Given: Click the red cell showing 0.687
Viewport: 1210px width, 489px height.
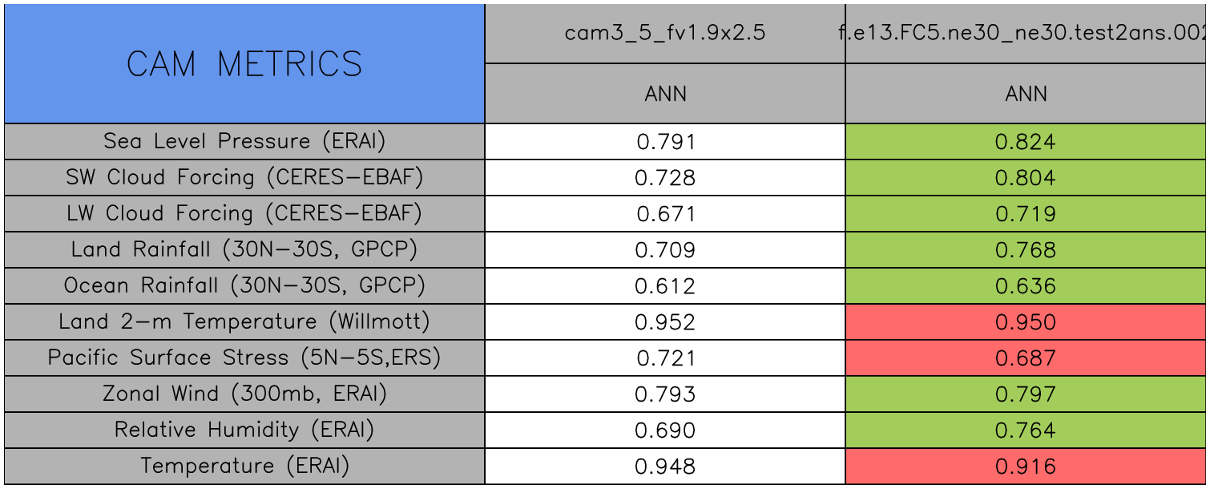Looking at the screenshot, I should (x=1026, y=358).
